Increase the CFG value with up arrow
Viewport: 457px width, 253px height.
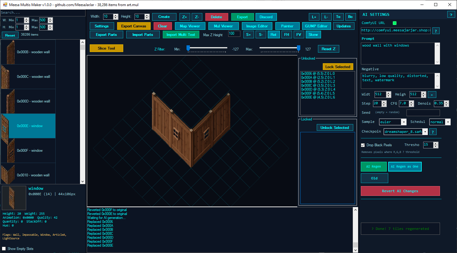pos(411,102)
